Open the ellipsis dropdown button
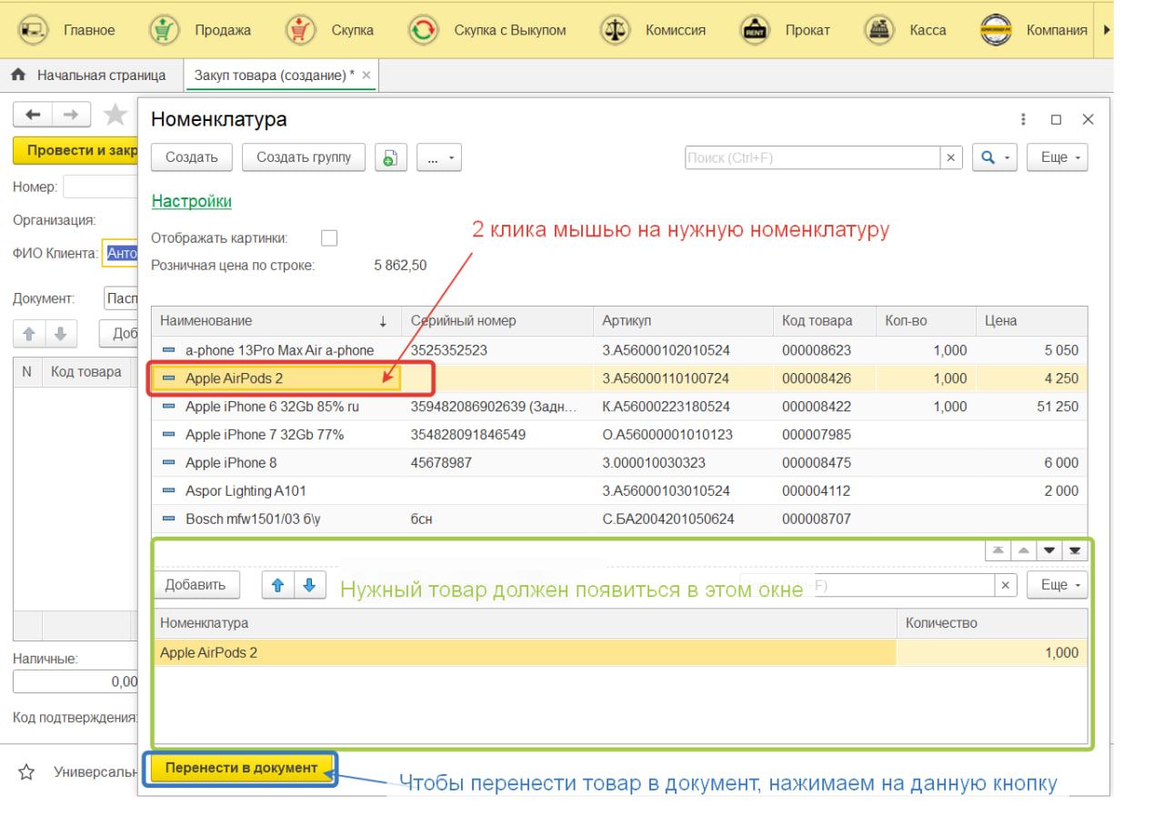This screenshot has height=827, width=1164. (x=440, y=157)
